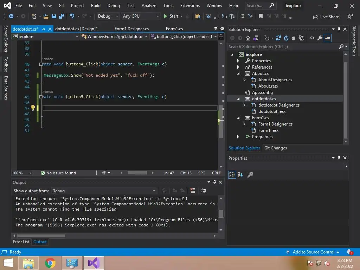The height and width of the screenshot is (270, 360).
Task: Click the View Code icon in Solution Explorer
Action: [x=312, y=38]
